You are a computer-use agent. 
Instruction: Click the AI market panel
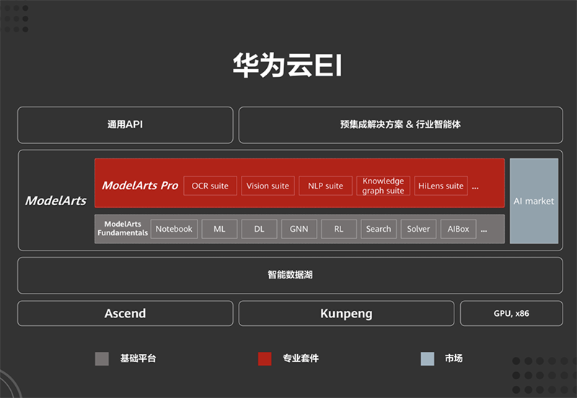tap(534, 201)
